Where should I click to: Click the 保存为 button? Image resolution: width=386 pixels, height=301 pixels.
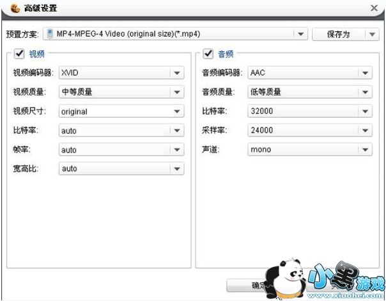tap(339, 34)
